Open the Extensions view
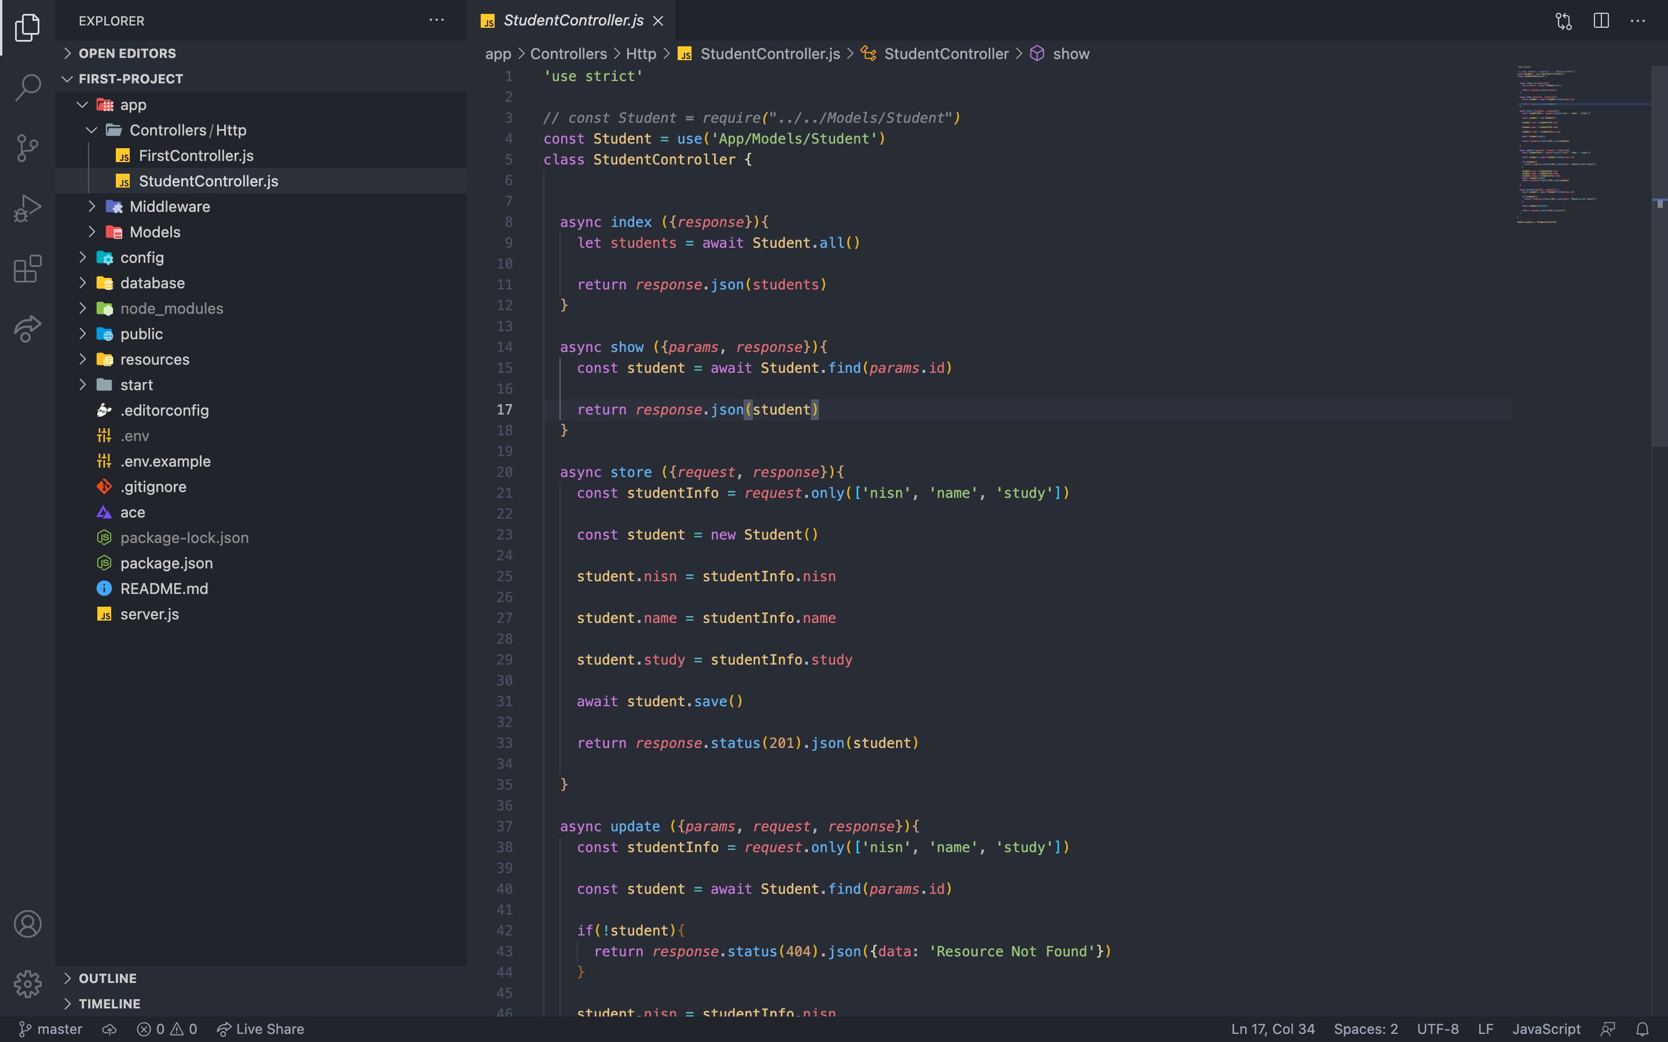Screen dimensions: 1668x1042 28,268
